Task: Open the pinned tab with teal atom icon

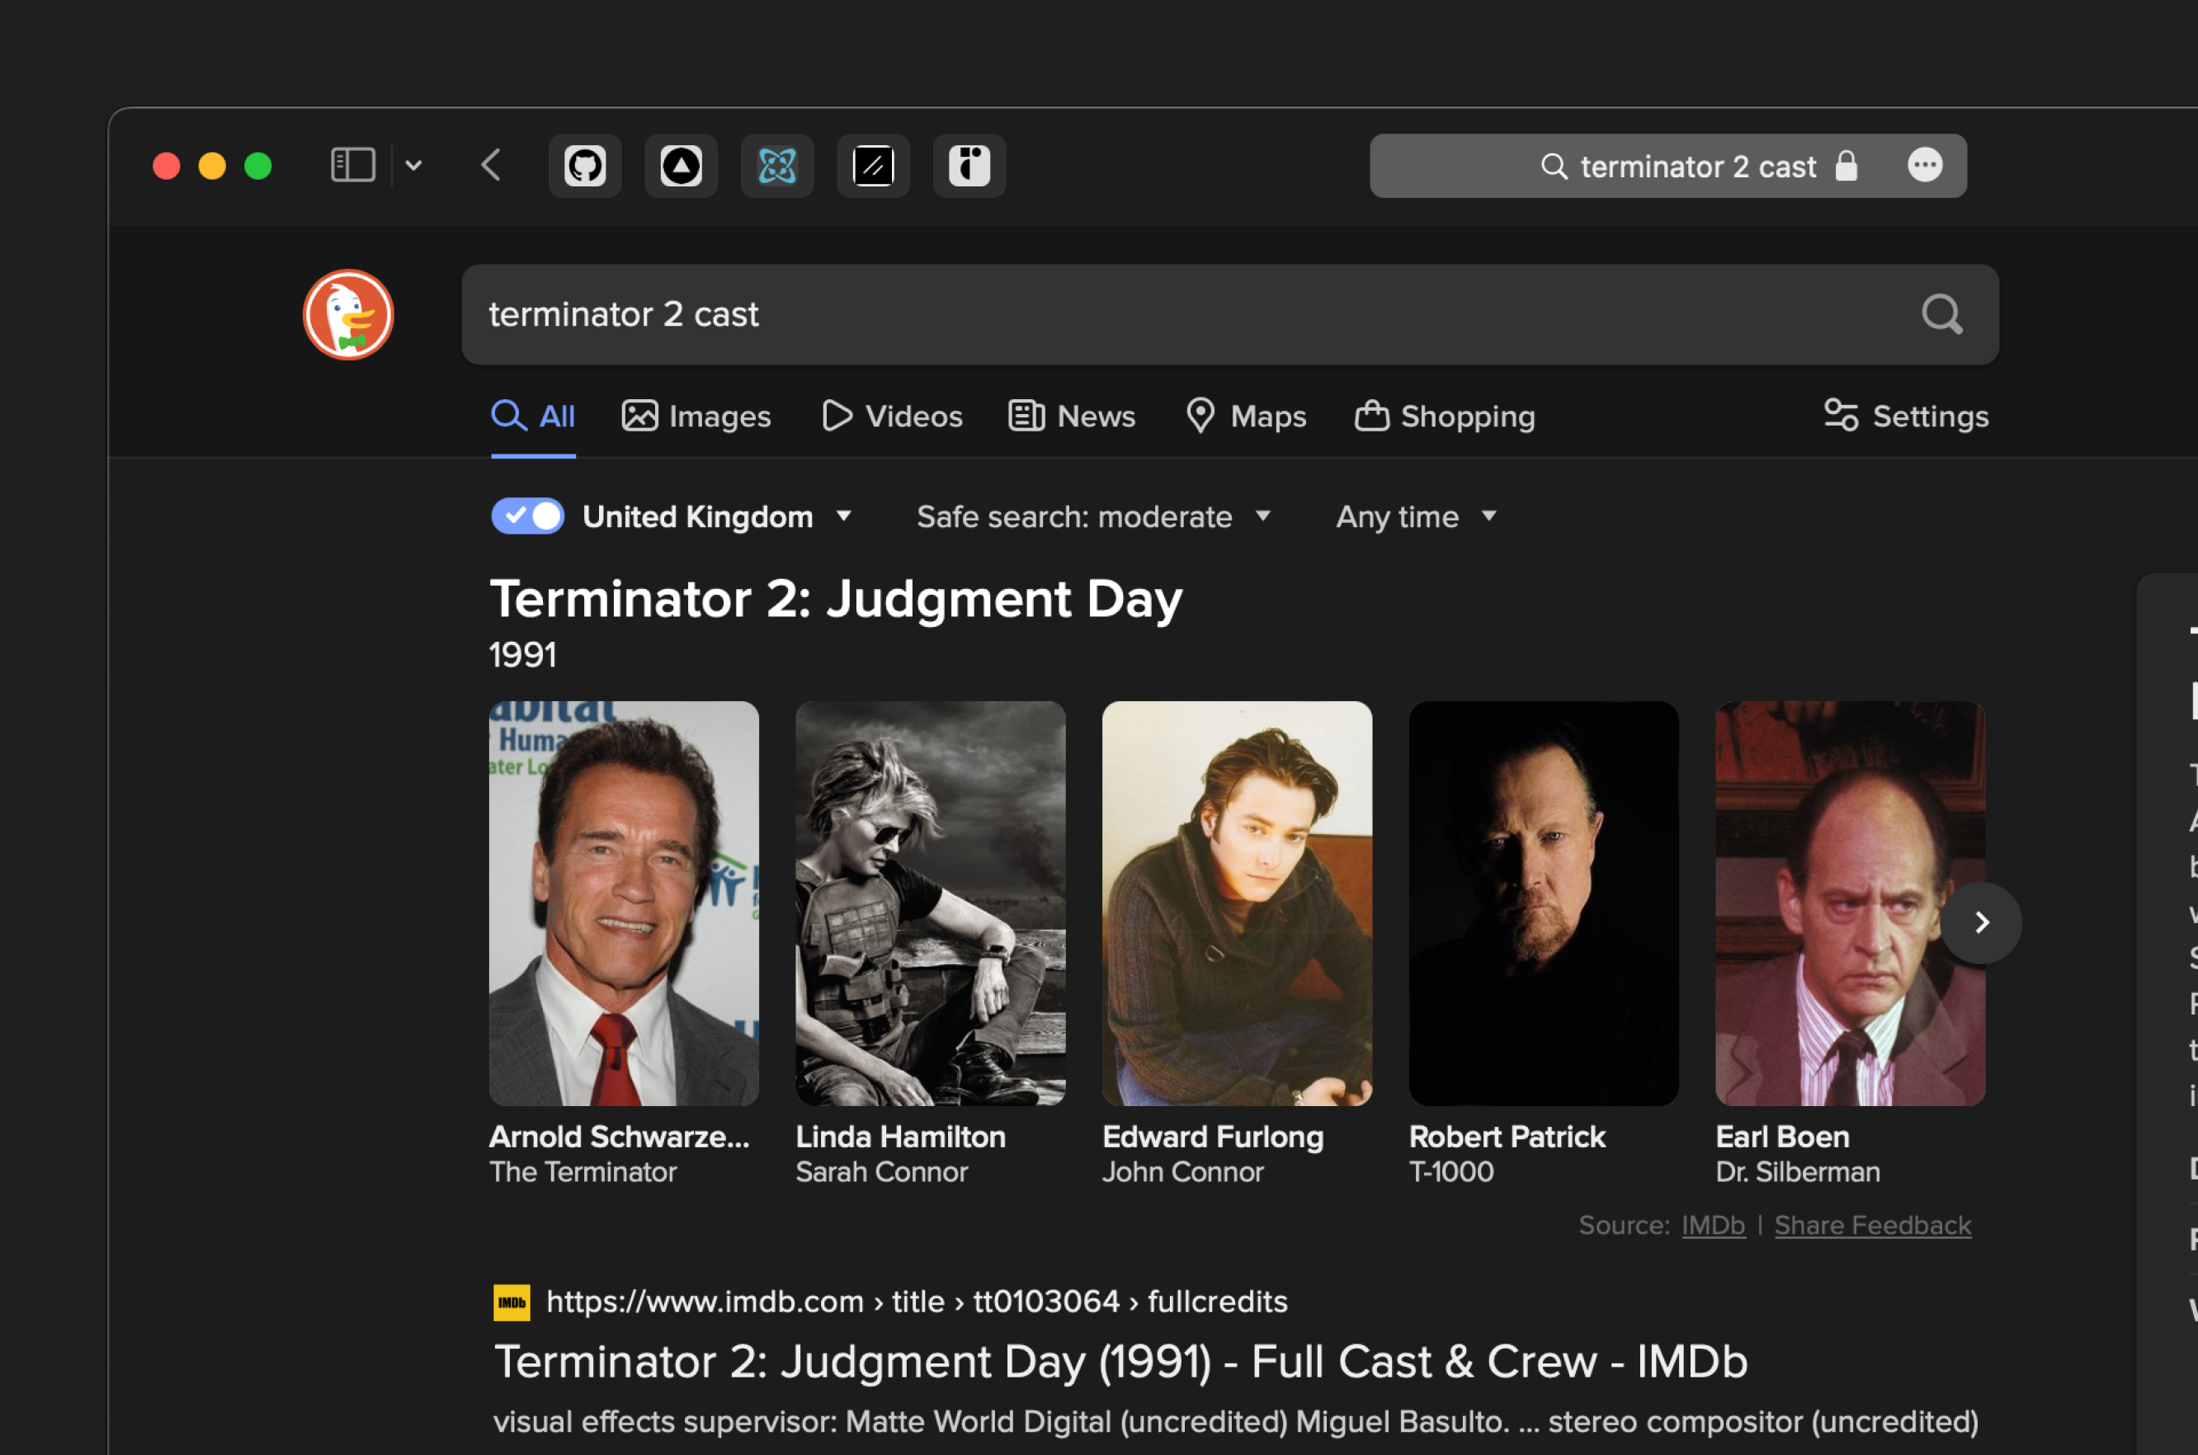Action: point(777,166)
